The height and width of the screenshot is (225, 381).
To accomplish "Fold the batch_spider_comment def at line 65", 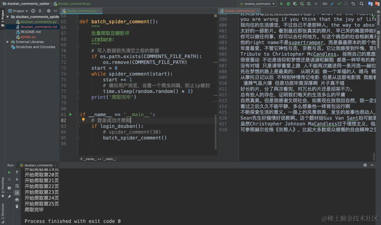I will [x=78, y=21].
